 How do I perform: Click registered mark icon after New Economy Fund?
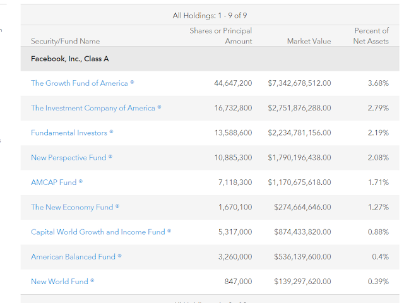(117, 206)
